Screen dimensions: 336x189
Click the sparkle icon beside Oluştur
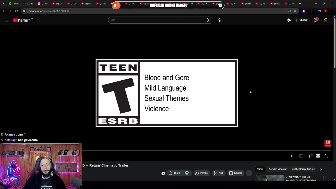[289, 20]
